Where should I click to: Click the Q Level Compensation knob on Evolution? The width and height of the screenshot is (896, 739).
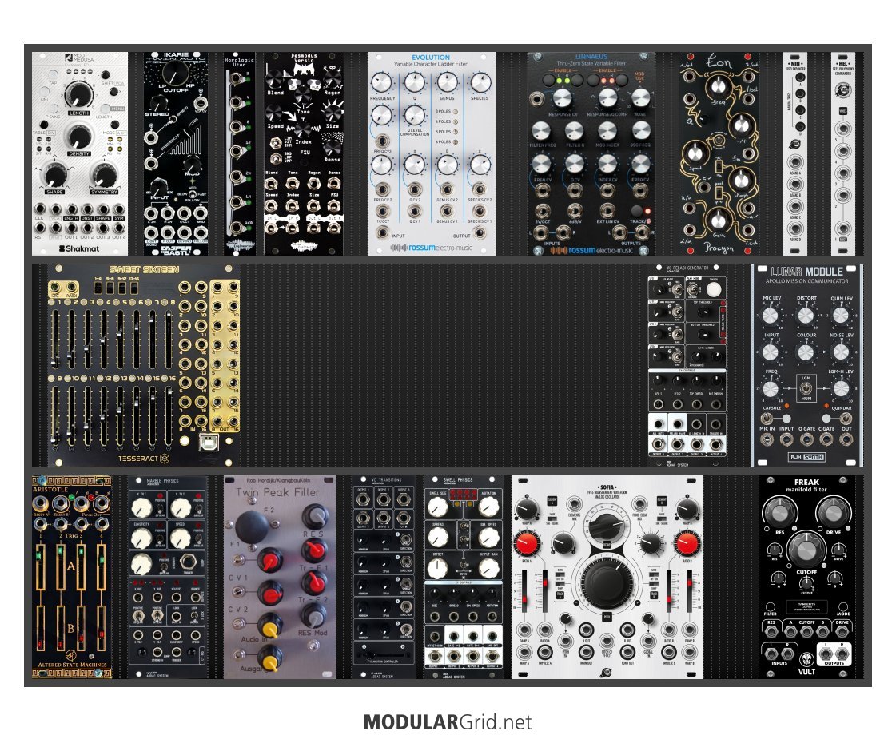click(x=414, y=116)
